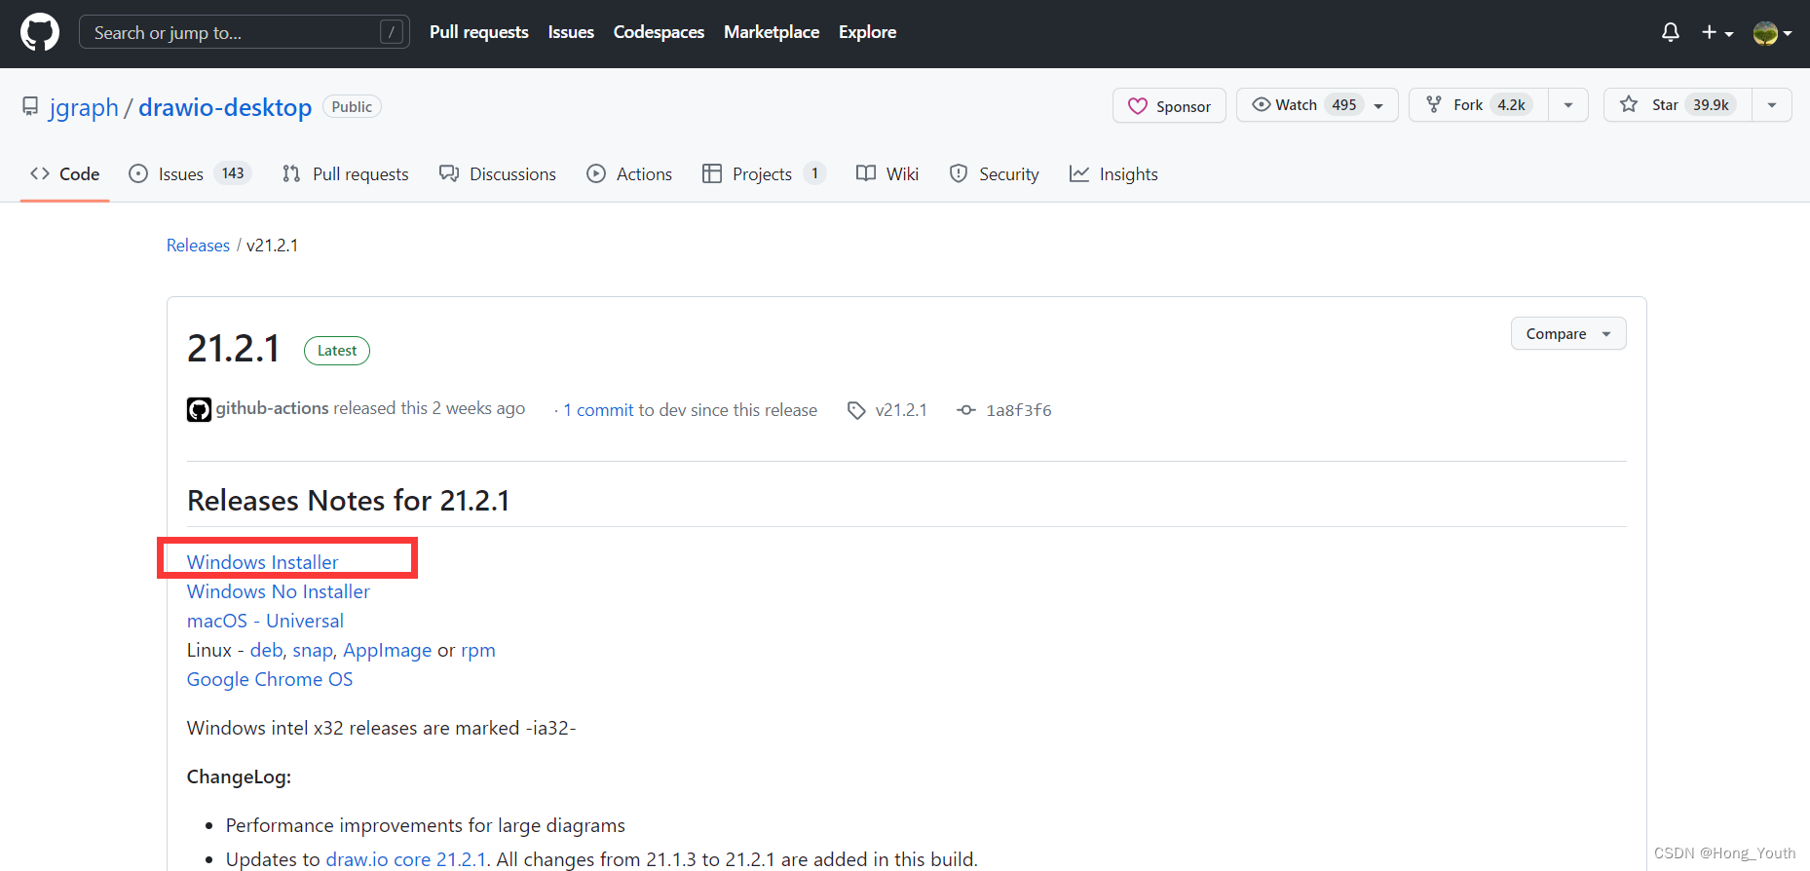1810x871 pixels.
Task: Click the drawio-desktop repository link
Action: [225, 107]
